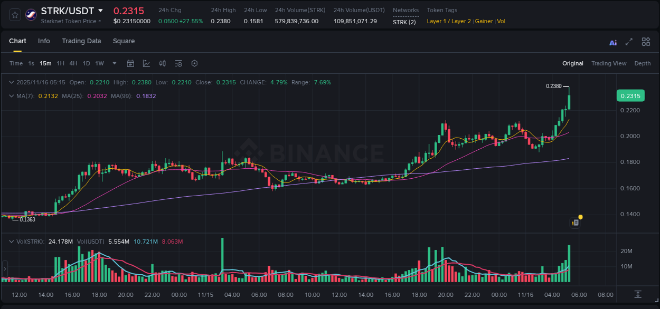The width and height of the screenshot is (660, 309).
Task: Open the Square tab
Action: 124,41
